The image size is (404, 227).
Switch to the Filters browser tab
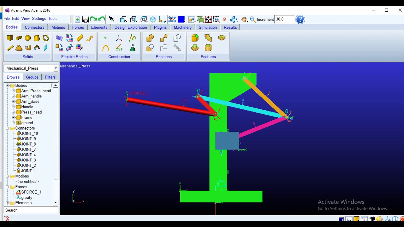pyautogui.click(x=50, y=77)
